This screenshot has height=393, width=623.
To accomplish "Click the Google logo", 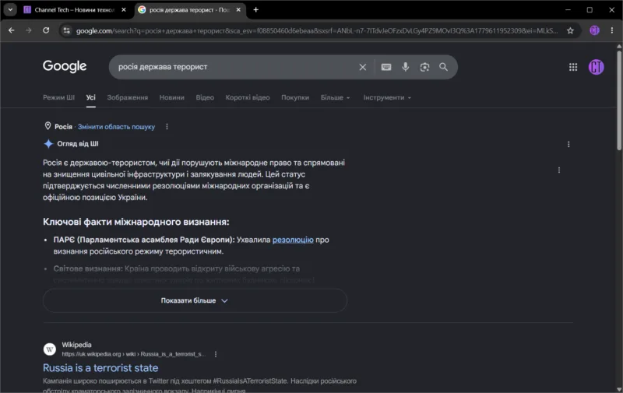I will click(x=65, y=66).
